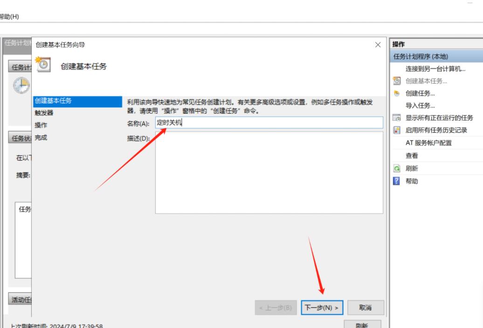Screen dimensions: 483x328
Task: Go to the next step with 下一步(N)
Action: [x=322, y=308]
